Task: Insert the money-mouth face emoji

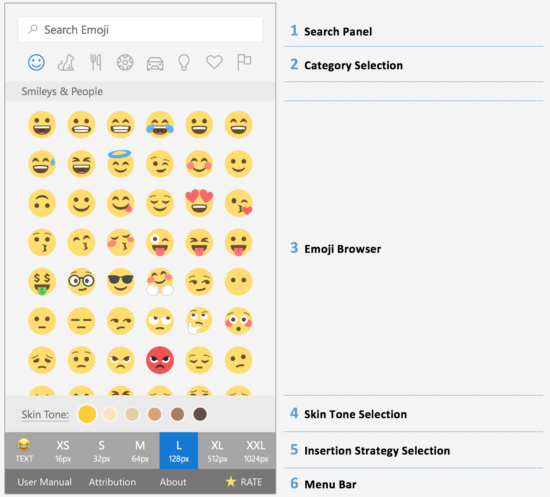Action: [x=42, y=282]
